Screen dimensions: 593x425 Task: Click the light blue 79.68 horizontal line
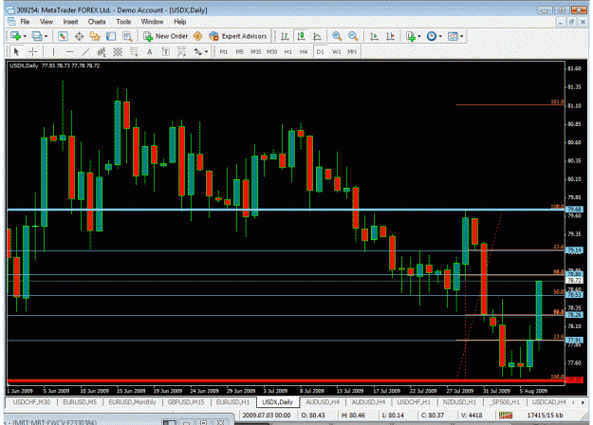tap(286, 210)
